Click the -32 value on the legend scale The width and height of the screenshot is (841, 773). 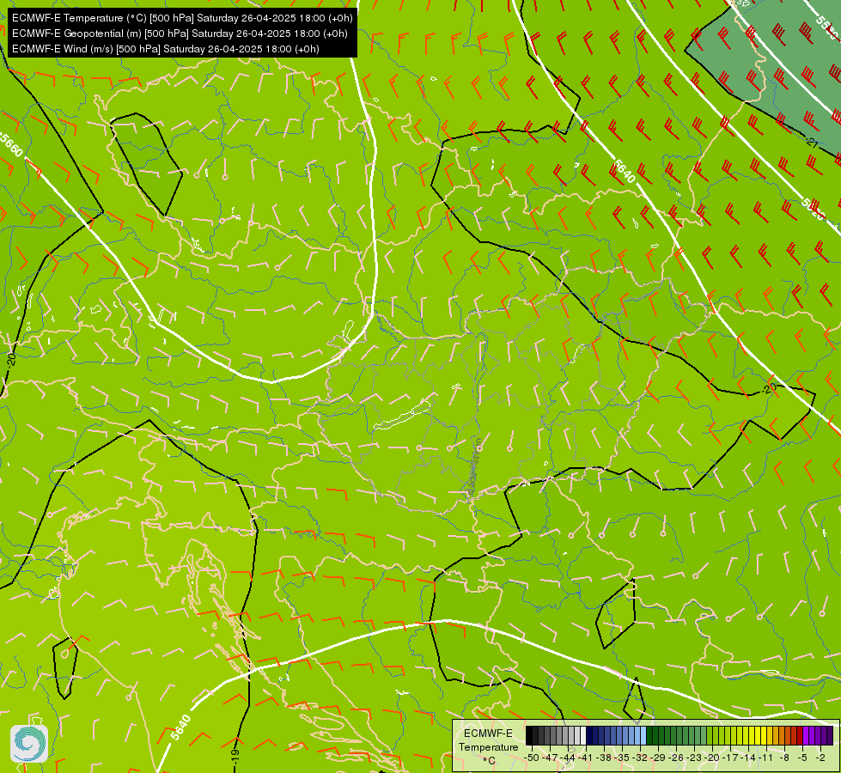(640, 758)
